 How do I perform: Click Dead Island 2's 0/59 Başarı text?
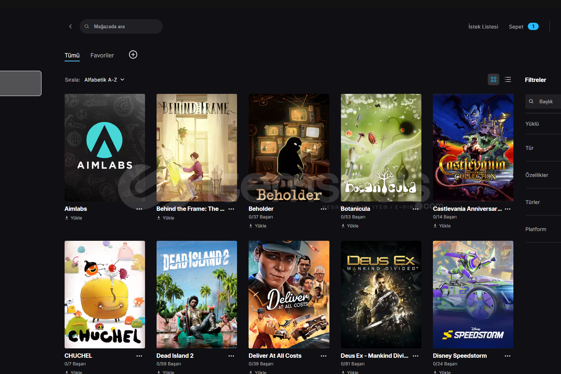point(169,364)
